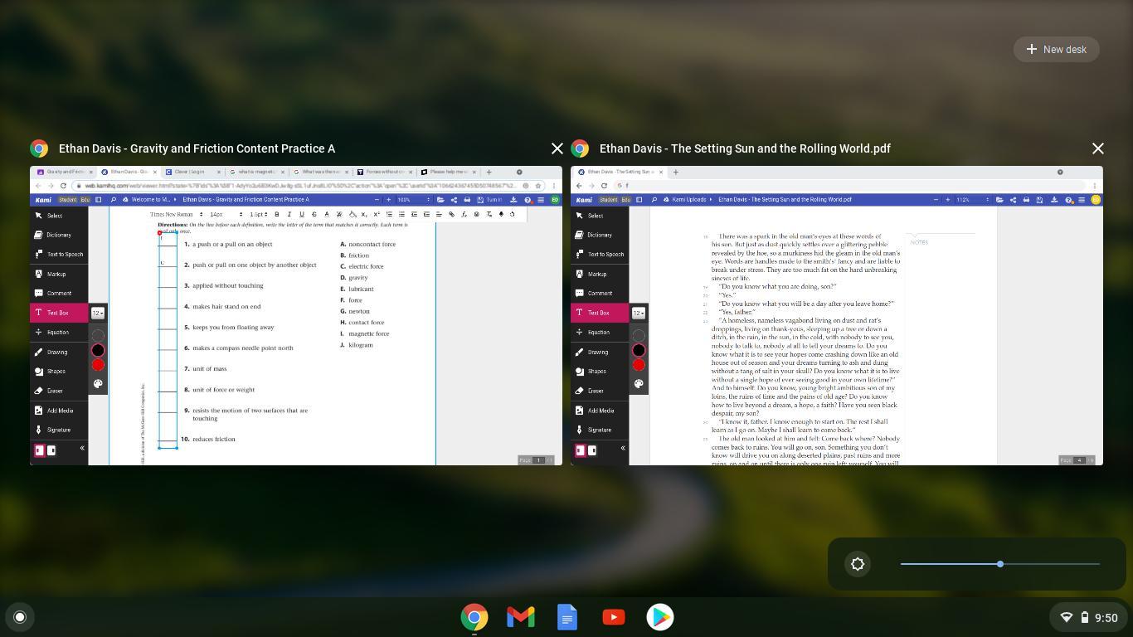Toggle bold formatting in the text toolbar
The height and width of the screenshot is (637, 1133).
pyautogui.click(x=277, y=214)
